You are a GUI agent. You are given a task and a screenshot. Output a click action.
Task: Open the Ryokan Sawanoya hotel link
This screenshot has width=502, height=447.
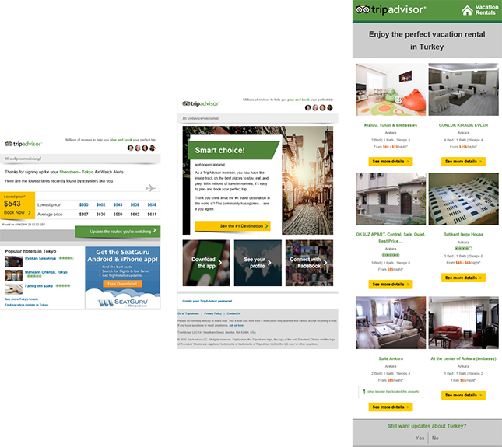click(x=40, y=258)
